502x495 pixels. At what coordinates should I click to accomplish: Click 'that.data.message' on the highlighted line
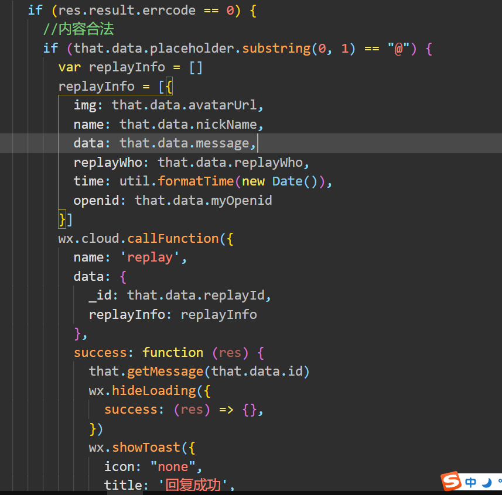184,143
